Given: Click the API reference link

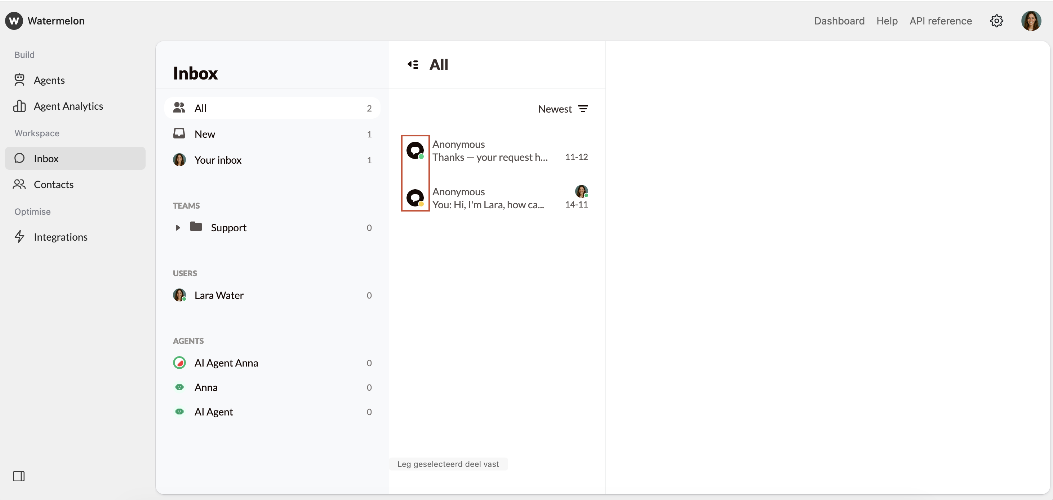Looking at the screenshot, I should pos(940,21).
